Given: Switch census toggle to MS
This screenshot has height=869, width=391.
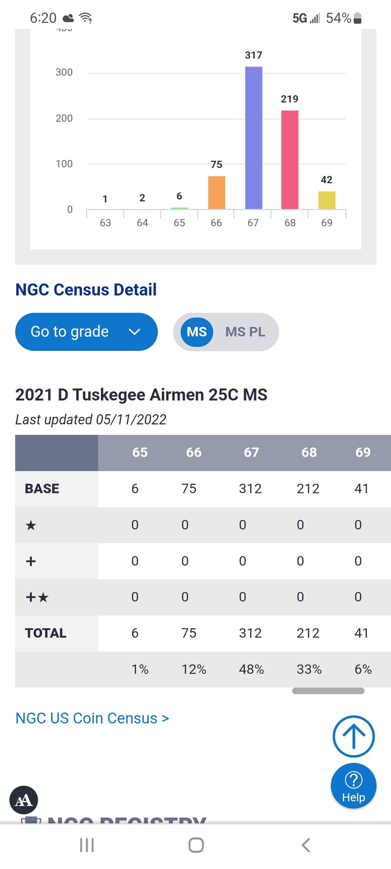Looking at the screenshot, I should tap(197, 332).
